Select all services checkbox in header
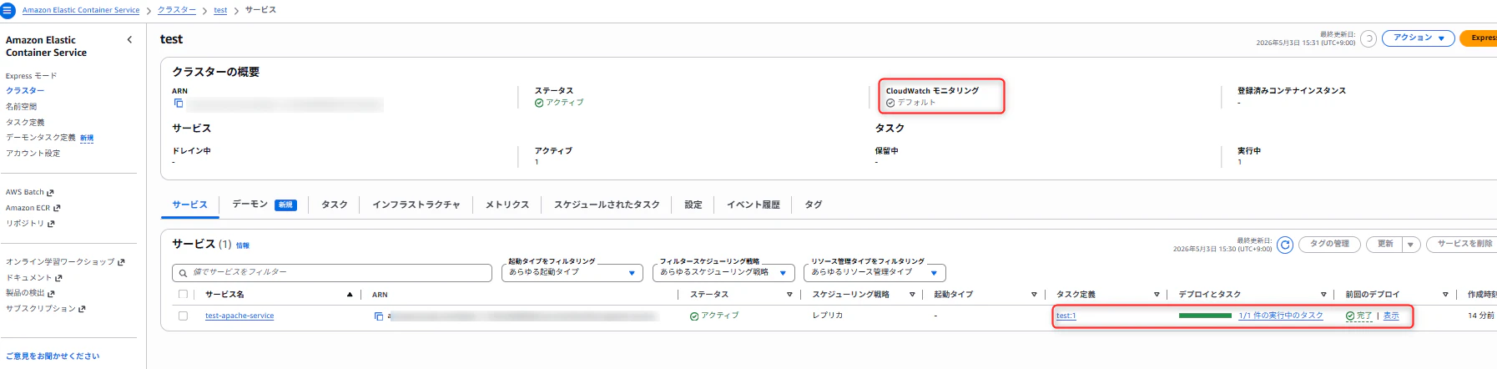The width and height of the screenshot is (1497, 369). click(x=183, y=295)
